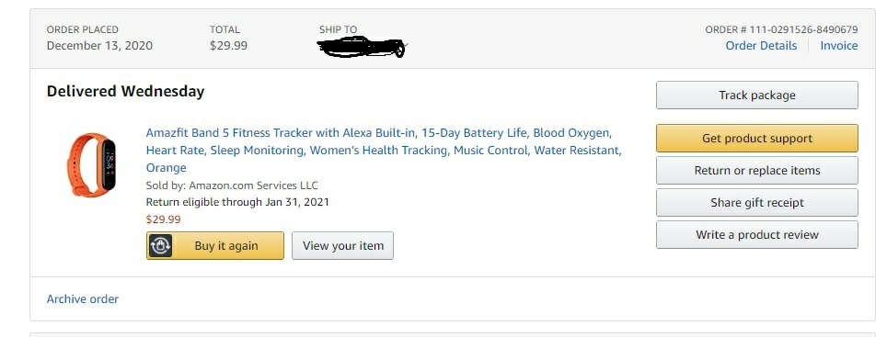Start Write a product review
The width and height of the screenshot is (887, 337).
(757, 235)
